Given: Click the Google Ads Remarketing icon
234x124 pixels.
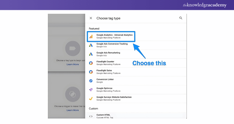Looking at the screenshot, I should point(91,54).
